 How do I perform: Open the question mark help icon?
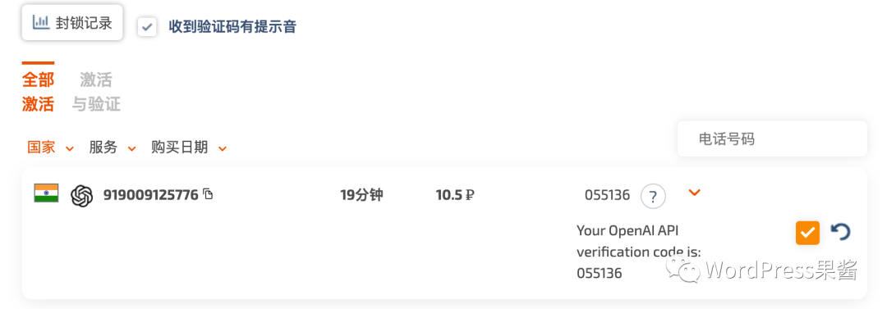pos(654,197)
